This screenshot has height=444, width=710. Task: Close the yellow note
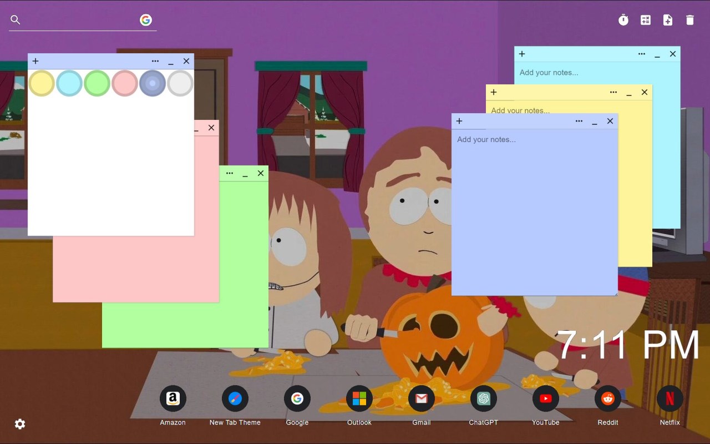coord(645,92)
